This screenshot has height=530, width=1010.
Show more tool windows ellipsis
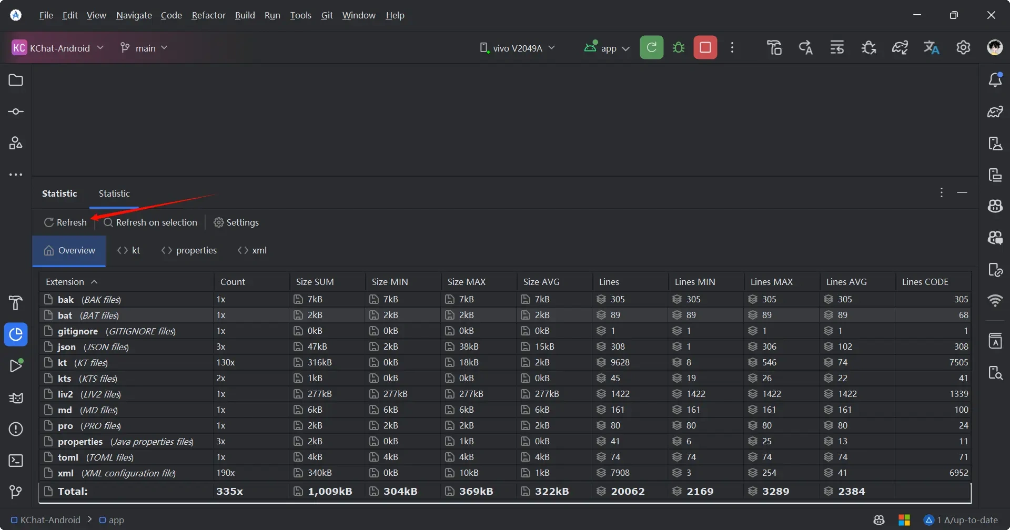(x=16, y=175)
